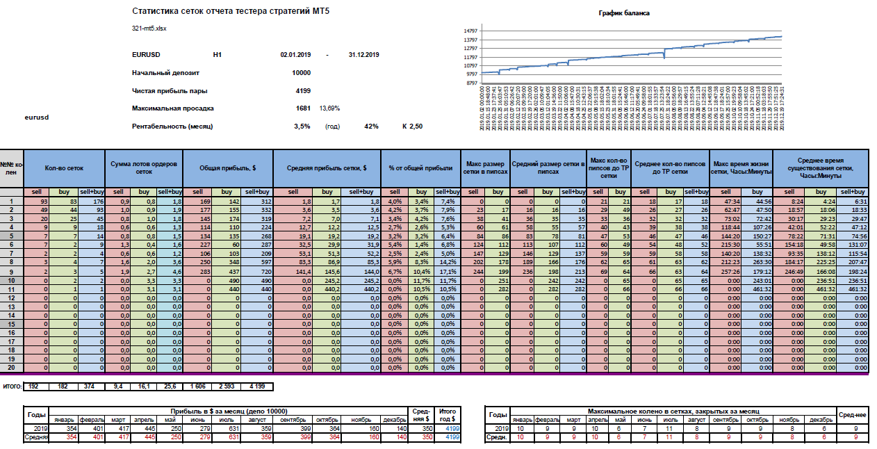Select the sell+buy subheader under "Кол-во сеток"
Viewport: 877px width, 449px height.
point(91,191)
